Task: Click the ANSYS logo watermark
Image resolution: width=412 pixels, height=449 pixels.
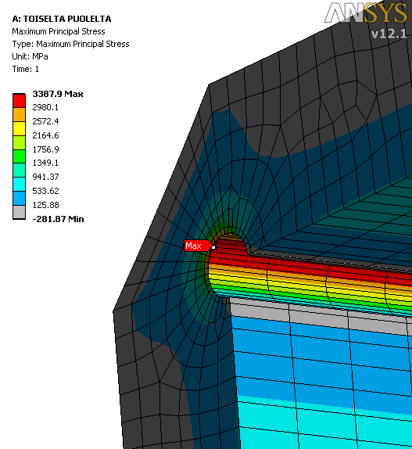Action: tap(366, 13)
